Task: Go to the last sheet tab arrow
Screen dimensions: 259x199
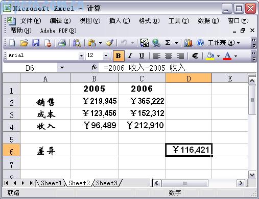Action: [32, 183]
